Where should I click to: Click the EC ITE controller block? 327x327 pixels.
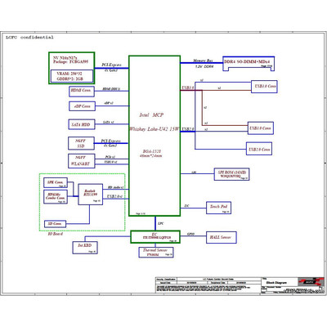coord(155,236)
